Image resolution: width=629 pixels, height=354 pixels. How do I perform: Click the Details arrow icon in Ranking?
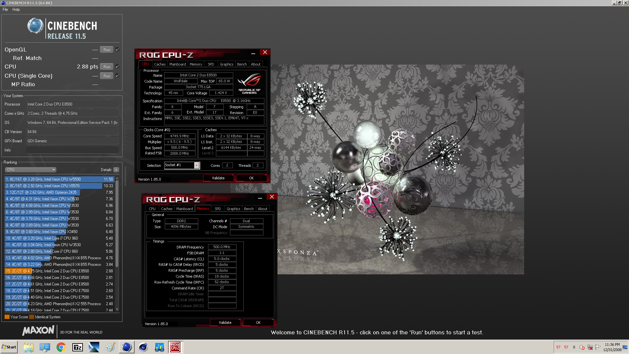(116, 170)
